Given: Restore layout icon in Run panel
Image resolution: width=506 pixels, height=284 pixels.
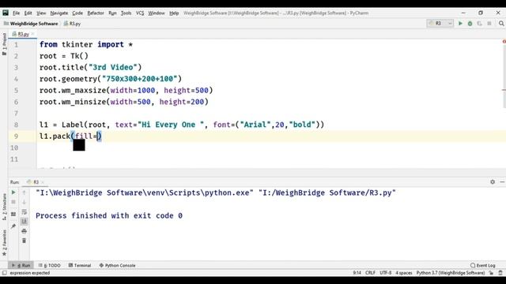Looking at the screenshot, I should [13, 214].
